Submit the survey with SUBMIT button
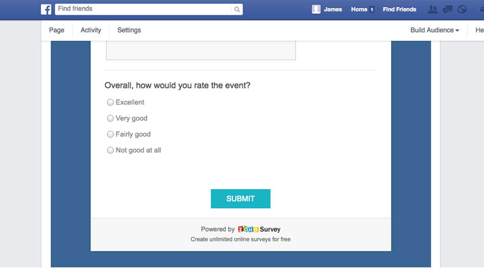Screen dimensions: 484x268 pyautogui.click(x=241, y=199)
